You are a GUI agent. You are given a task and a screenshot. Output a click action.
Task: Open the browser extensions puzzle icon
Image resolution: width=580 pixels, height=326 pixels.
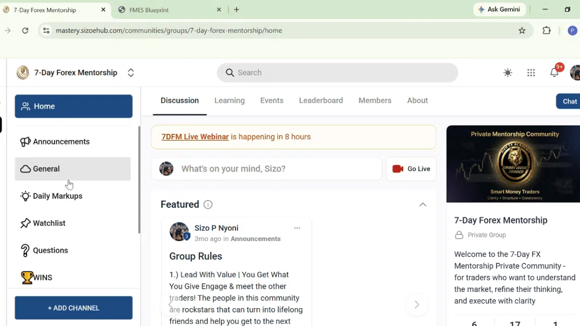[x=546, y=31]
